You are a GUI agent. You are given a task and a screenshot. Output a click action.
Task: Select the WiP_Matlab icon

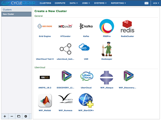pyautogui.click(x=45, y=101)
